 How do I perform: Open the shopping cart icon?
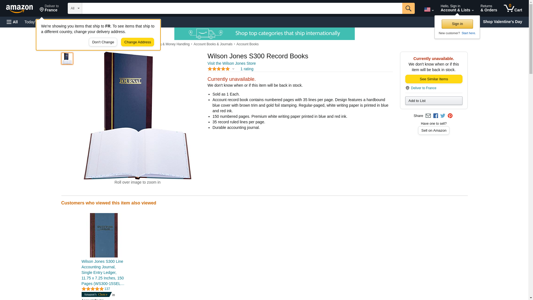pos(513,8)
